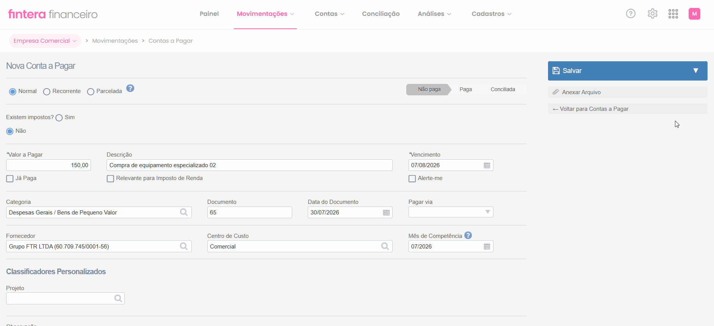The image size is (714, 326).
Task: Open the Vencimento calendar icon
Action: (x=487, y=165)
